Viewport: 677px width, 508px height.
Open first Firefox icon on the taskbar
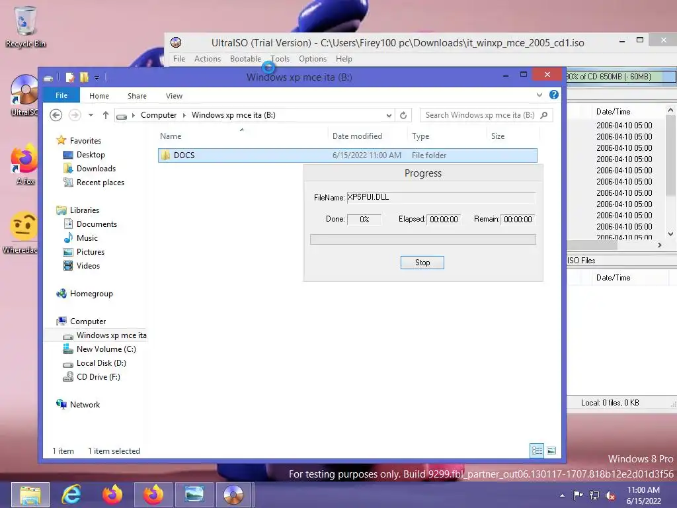(112, 495)
